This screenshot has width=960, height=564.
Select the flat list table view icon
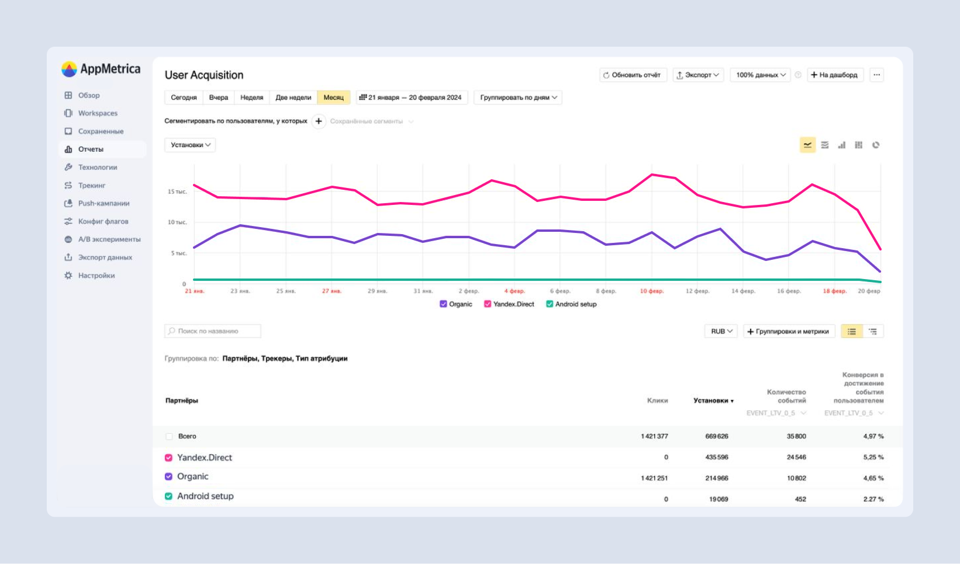852,332
